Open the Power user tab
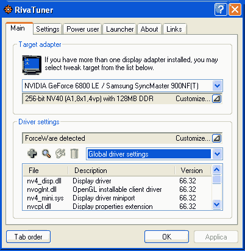Screen dimensions: 245x251 point(82,29)
